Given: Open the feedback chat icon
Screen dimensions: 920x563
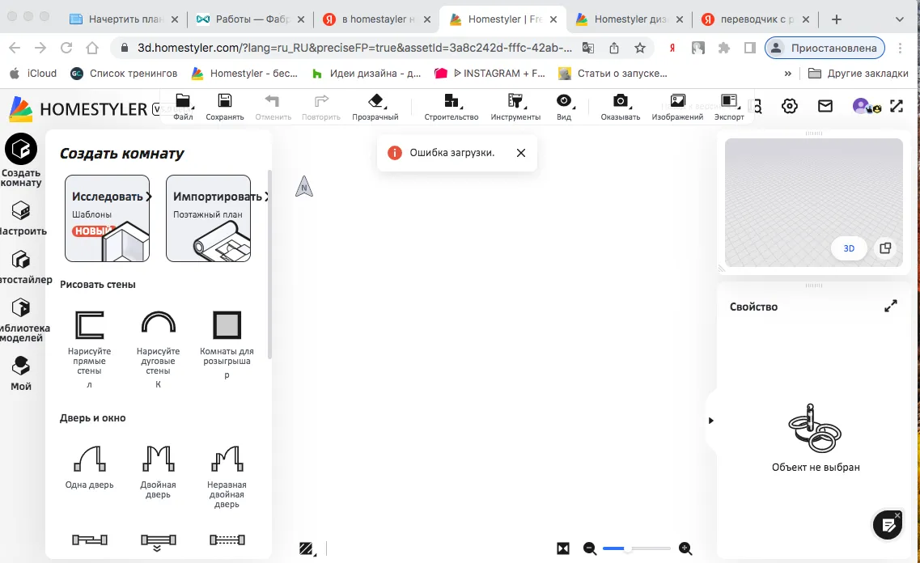Looking at the screenshot, I should coord(888,525).
